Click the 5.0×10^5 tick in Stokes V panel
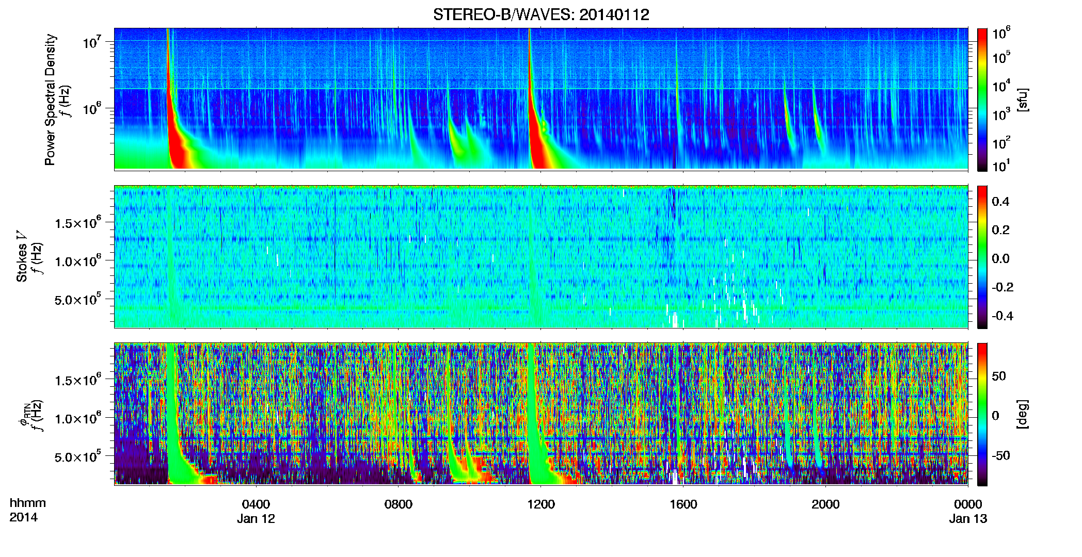 (78, 299)
